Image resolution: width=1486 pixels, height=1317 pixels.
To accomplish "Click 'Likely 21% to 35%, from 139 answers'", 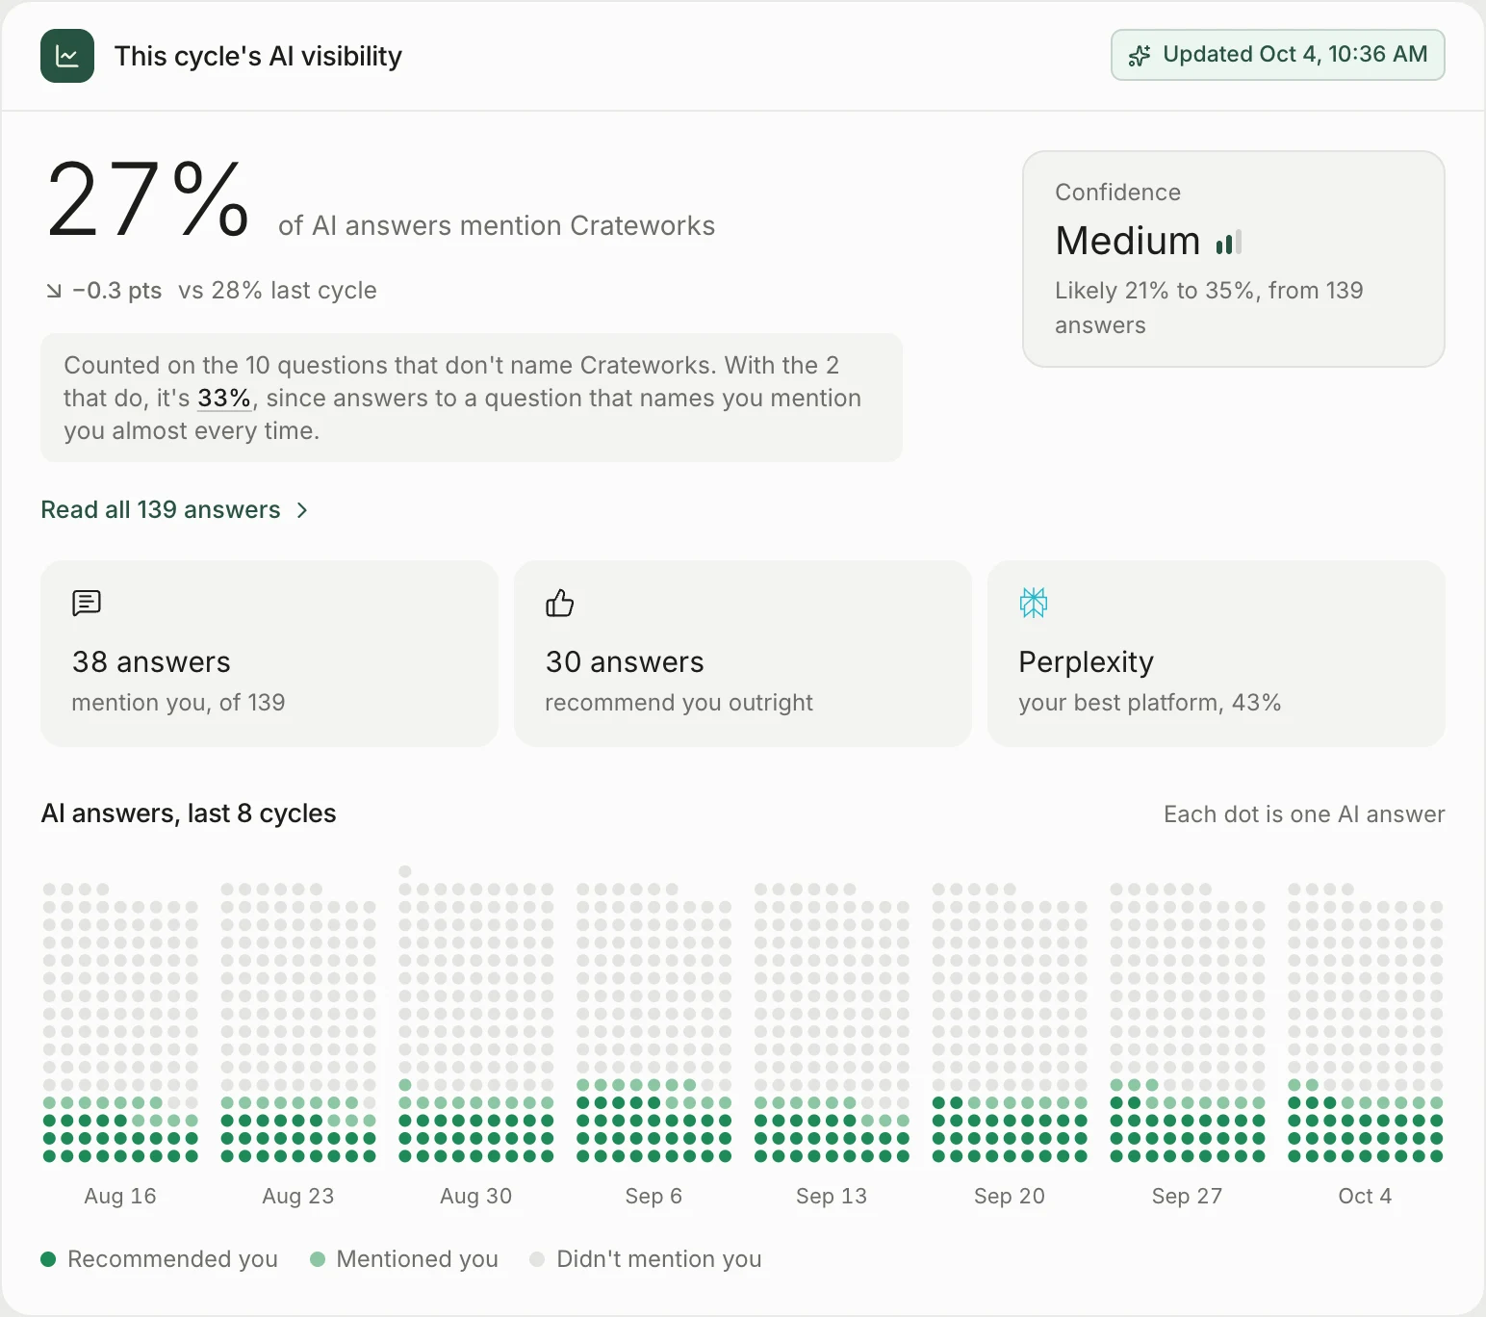I will click(1209, 308).
